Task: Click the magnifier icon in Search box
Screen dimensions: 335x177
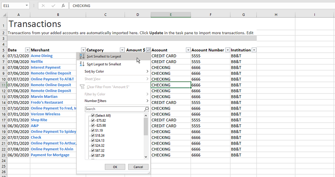Action: [146, 109]
